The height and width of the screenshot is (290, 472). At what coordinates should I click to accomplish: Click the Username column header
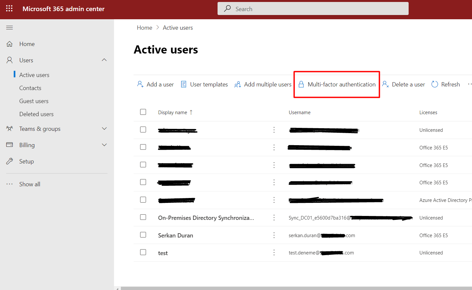tap(300, 112)
